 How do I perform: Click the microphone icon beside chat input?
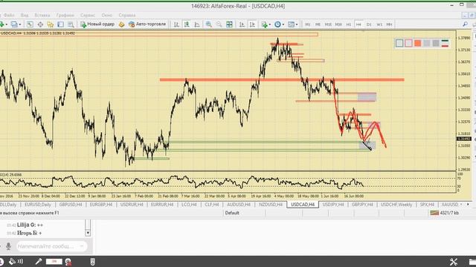pyautogui.click(x=8, y=246)
